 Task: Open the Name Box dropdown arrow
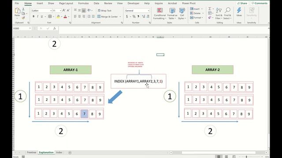click(30, 28)
